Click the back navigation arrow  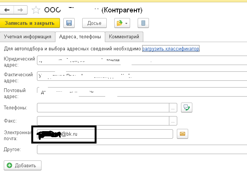(x=7, y=9)
